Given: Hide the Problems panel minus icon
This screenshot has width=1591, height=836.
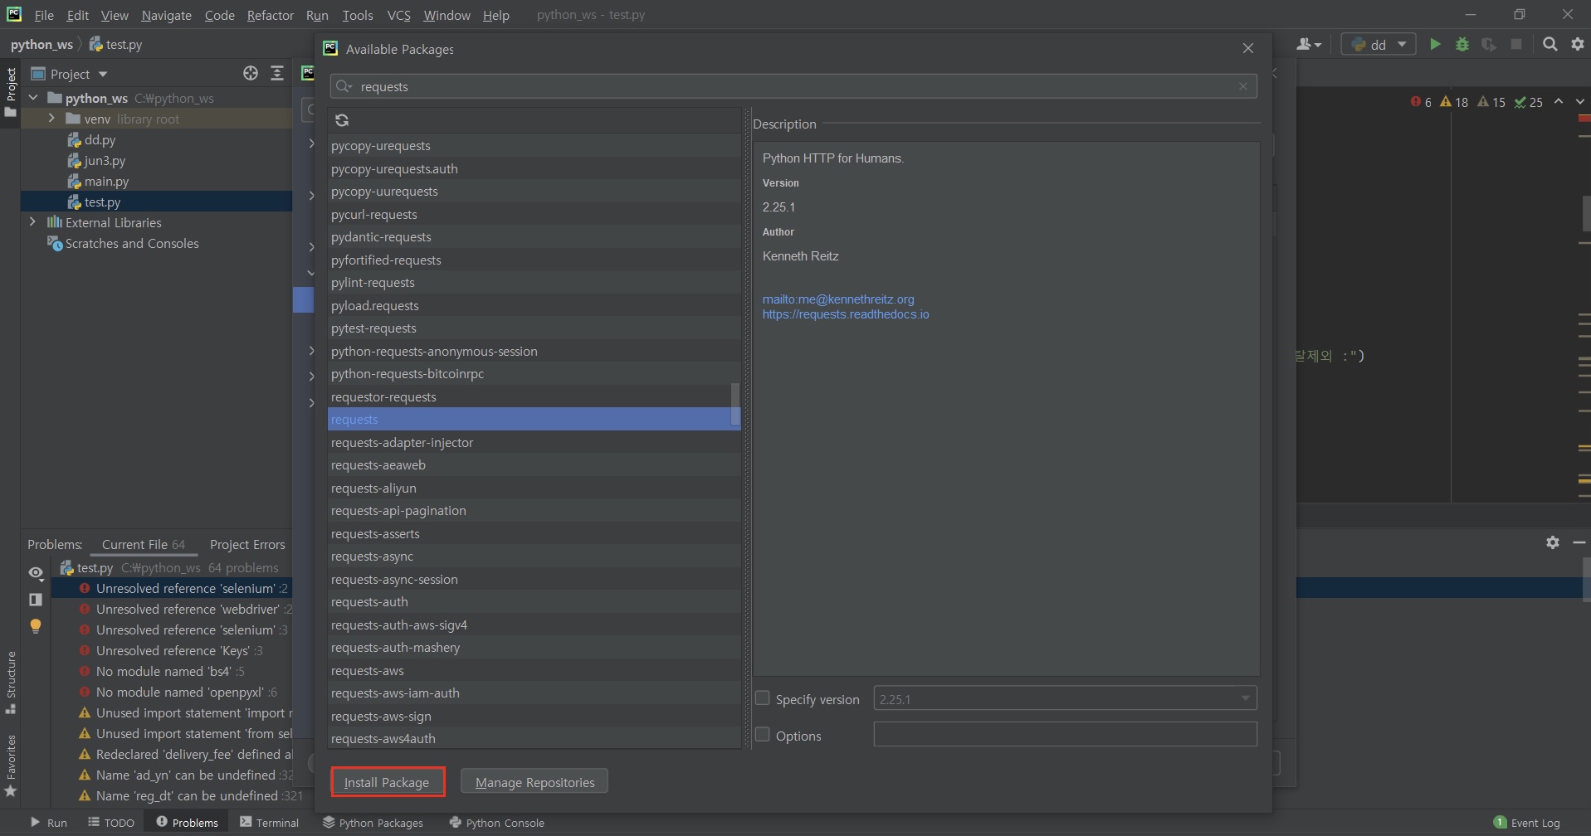Looking at the screenshot, I should [1579, 542].
